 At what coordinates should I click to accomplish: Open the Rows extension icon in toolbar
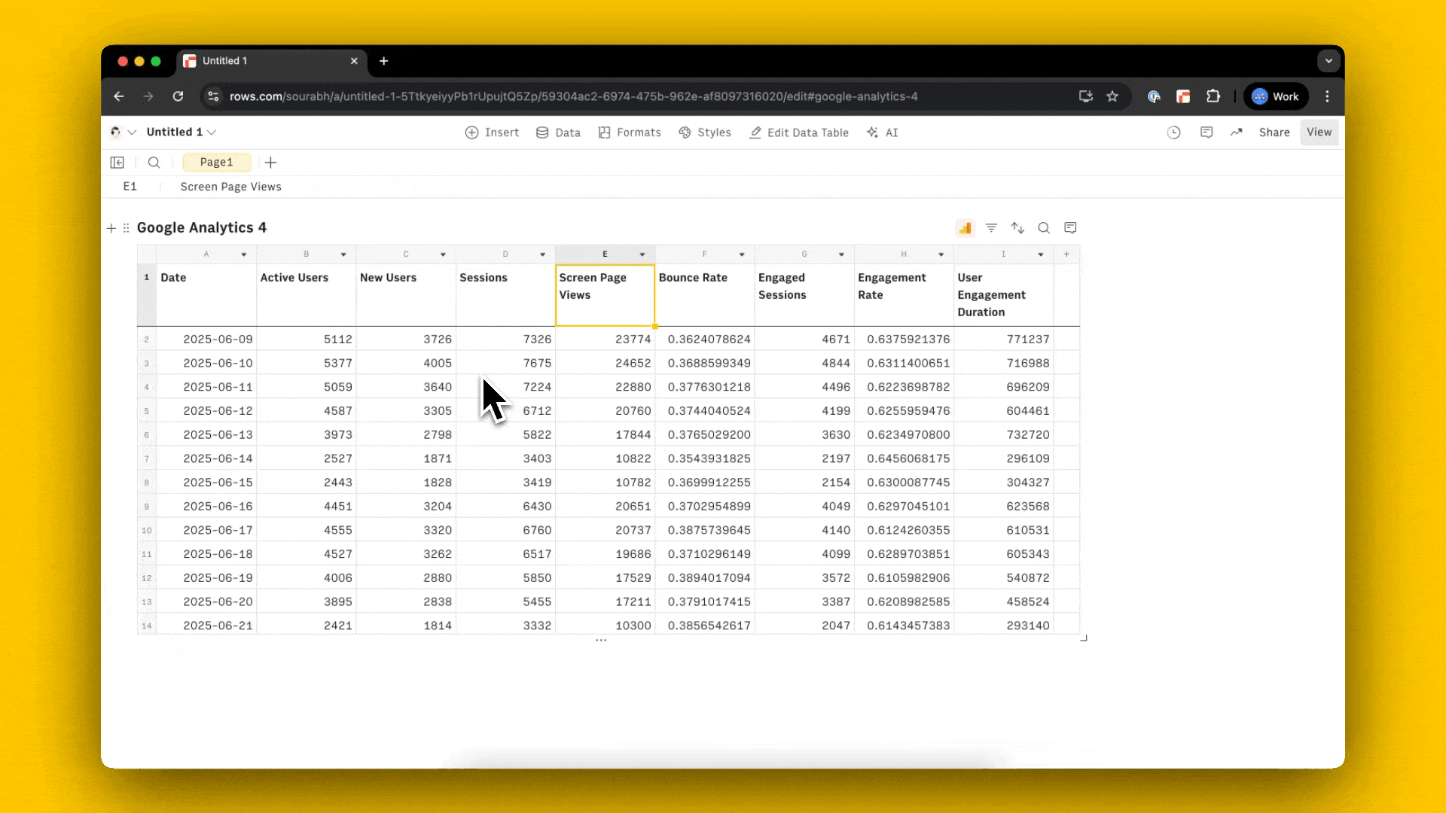click(1183, 96)
